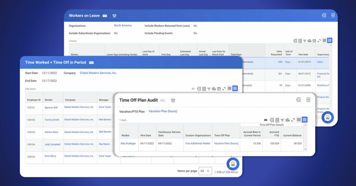
Task: Export Time Off Plan Audit to Excel (header)
Action: point(298,100)
